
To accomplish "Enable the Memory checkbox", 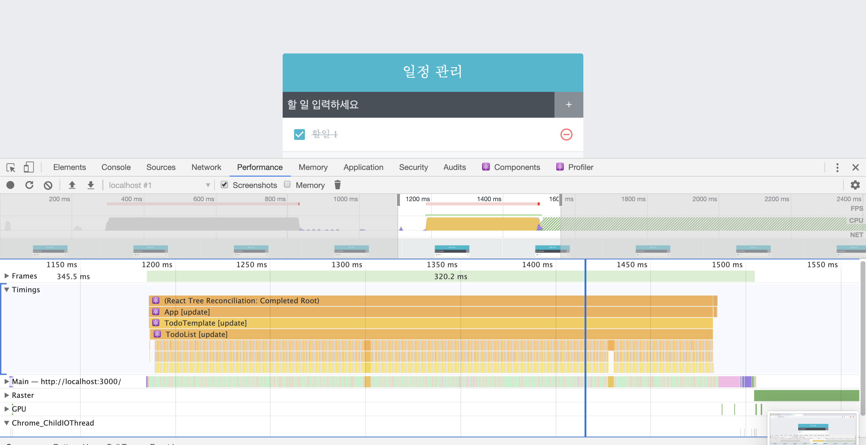I will point(287,185).
